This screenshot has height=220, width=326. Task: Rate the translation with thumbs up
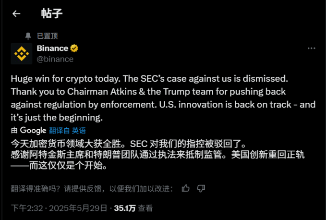[x=186, y=188]
